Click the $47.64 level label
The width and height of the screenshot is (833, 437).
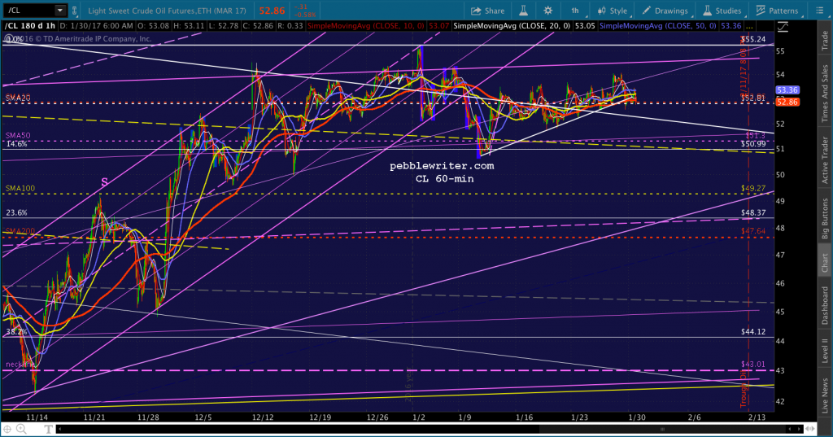pyautogui.click(x=753, y=231)
